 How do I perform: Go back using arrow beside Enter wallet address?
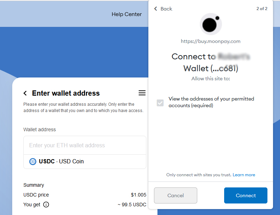coord(25,93)
